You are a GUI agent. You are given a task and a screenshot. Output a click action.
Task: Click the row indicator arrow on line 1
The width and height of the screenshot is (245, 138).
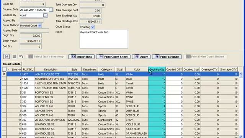tap(4, 74)
